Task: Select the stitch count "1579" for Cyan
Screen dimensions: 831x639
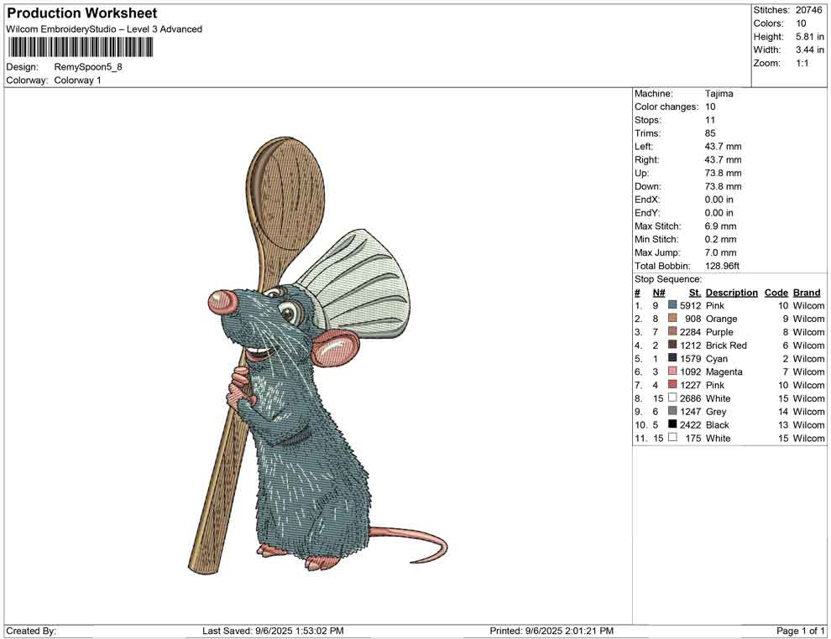Action: [x=691, y=358]
